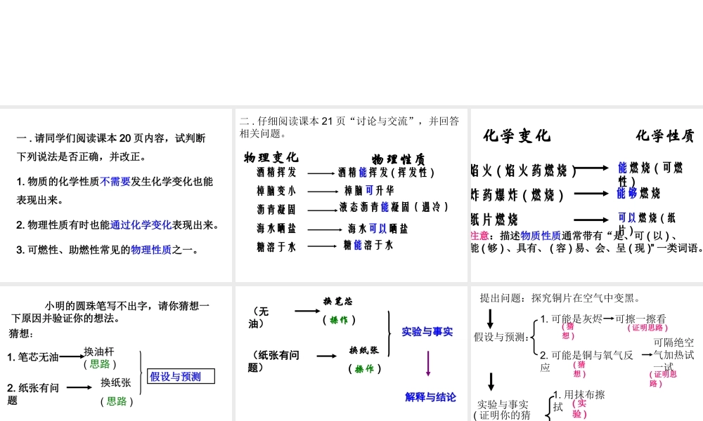Click the text '酒精能挥发 (挥发性)'

387,172
